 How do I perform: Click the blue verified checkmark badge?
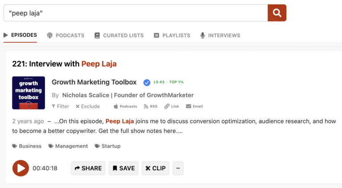(x=147, y=83)
